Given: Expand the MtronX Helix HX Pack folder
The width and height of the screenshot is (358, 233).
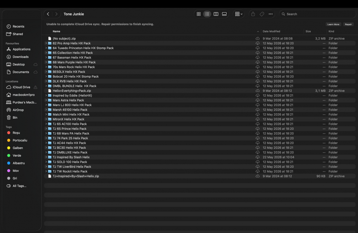Looking at the screenshot, I should coord(46,119).
